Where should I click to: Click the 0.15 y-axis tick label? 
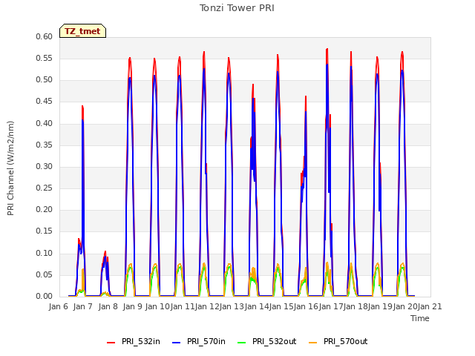45,231
